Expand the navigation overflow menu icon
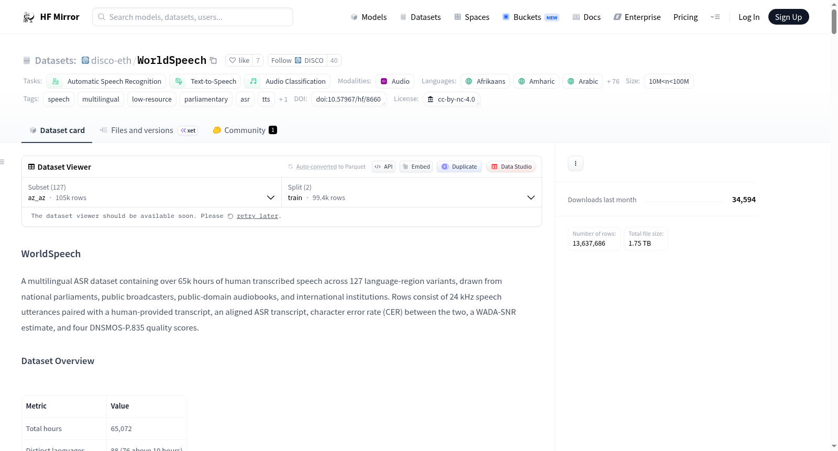The width and height of the screenshot is (838, 451). pos(715,17)
